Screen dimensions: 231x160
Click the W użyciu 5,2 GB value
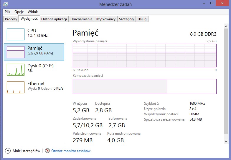pyautogui.click(x=81, y=110)
